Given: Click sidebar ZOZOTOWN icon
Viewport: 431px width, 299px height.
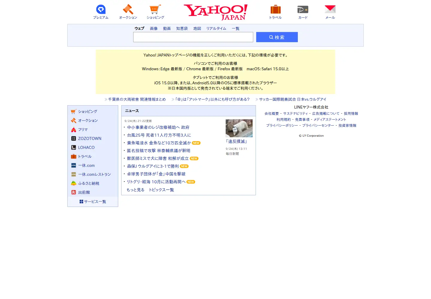Looking at the screenshot, I should 74,138.
